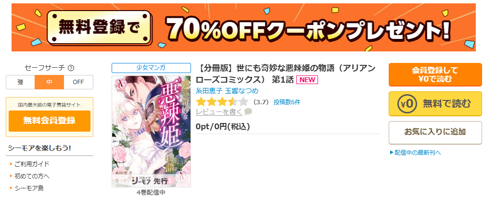Click the お気に入りに追加 button
The image size is (483, 197).
(435, 132)
